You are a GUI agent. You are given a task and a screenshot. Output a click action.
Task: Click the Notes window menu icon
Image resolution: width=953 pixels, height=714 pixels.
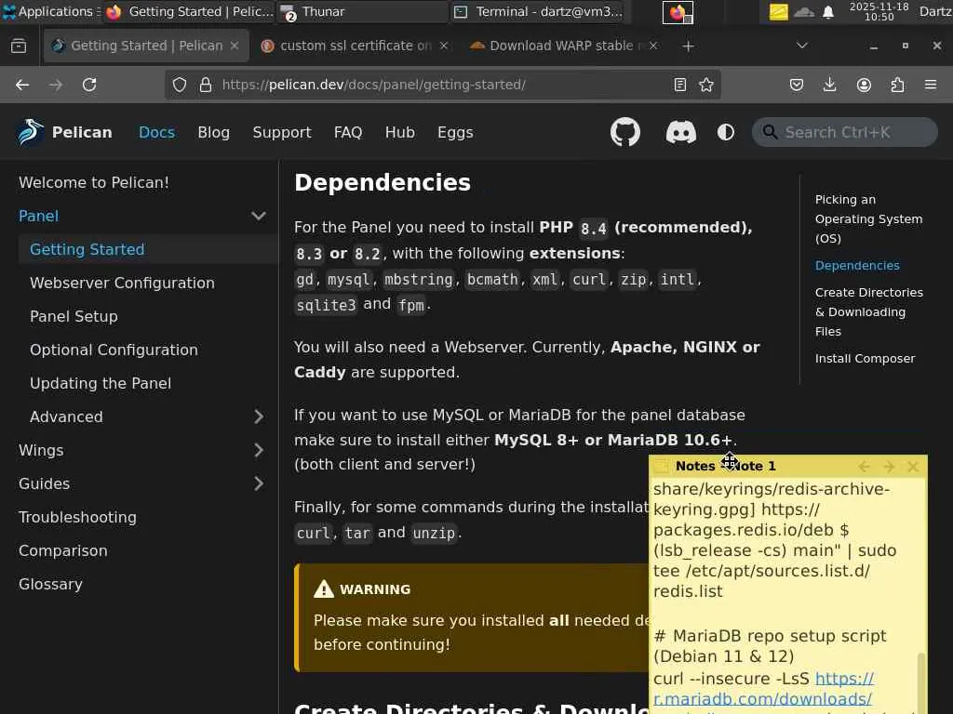661,466
